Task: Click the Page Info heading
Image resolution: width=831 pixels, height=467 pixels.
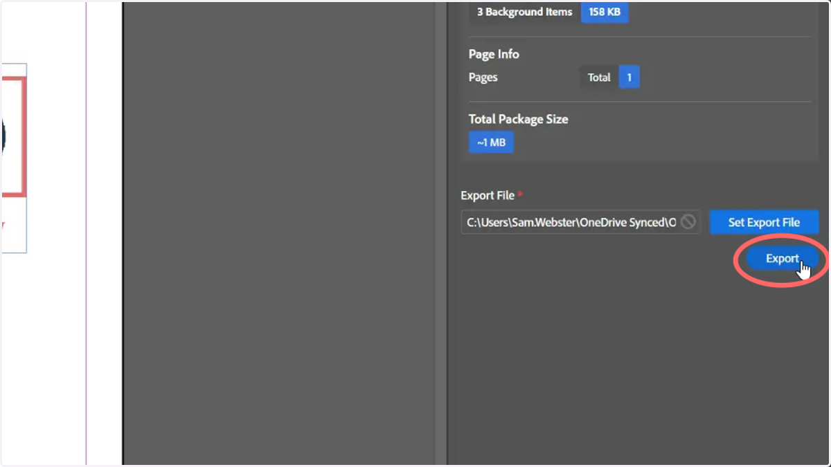Action: click(x=494, y=54)
